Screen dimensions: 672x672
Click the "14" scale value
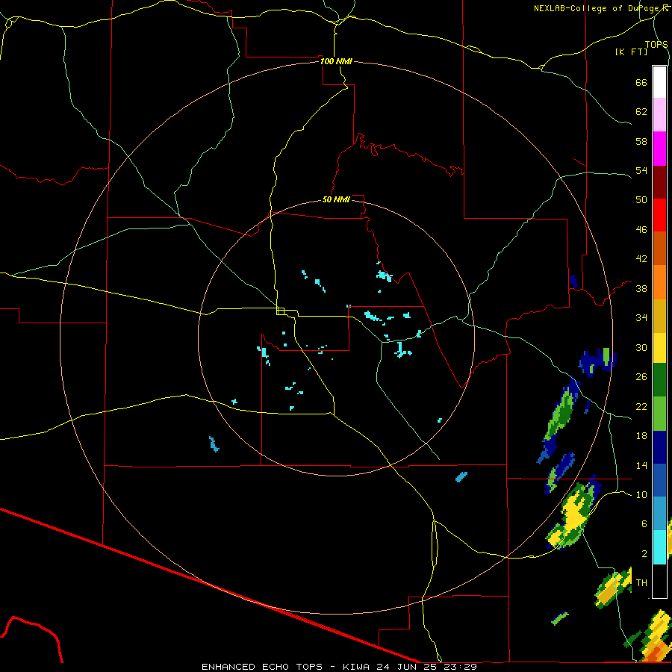(641, 465)
